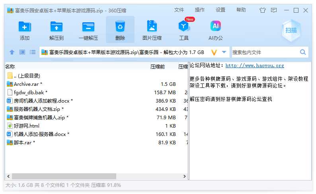This screenshot has width=316, height=194.
Task: Click the 添加 (Add) toolbar icon
Action: coord(25,27)
